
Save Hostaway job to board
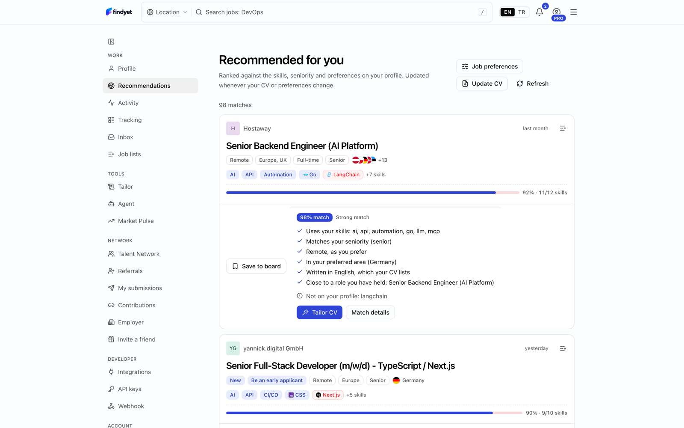click(x=256, y=266)
